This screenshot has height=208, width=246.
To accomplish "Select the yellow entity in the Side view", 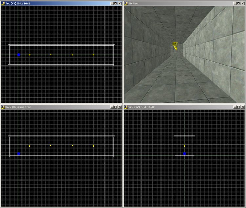I will (x=184, y=146).
